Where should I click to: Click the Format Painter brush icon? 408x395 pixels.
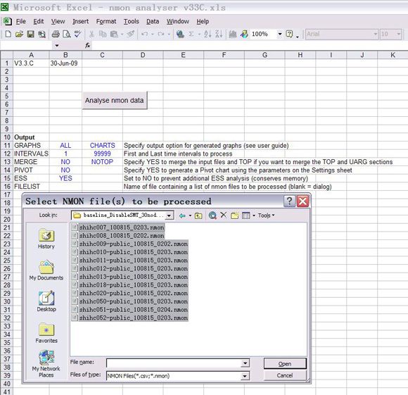click(131, 34)
